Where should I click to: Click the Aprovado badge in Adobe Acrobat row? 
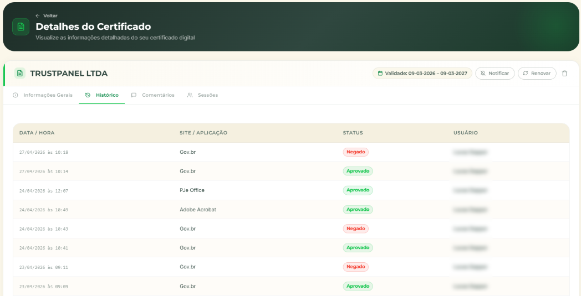pyautogui.click(x=358, y=210)
